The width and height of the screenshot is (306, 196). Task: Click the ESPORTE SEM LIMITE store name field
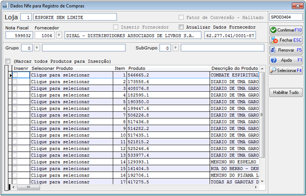pyautogui.click(x=75, y=17)
